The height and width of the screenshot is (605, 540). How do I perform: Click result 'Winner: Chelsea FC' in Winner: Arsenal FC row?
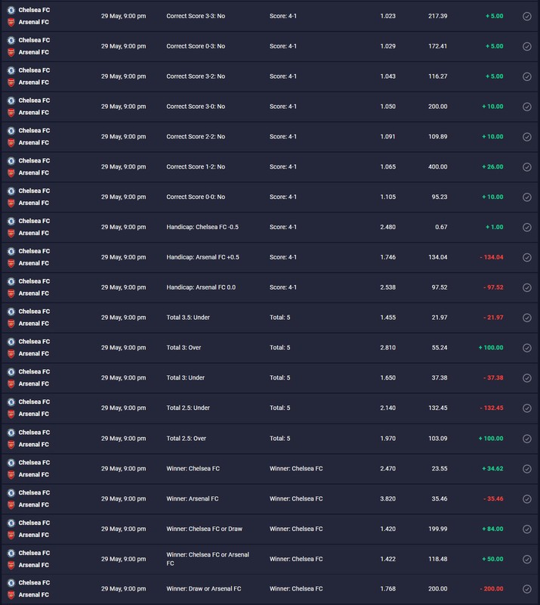click(x=296, y=498)
